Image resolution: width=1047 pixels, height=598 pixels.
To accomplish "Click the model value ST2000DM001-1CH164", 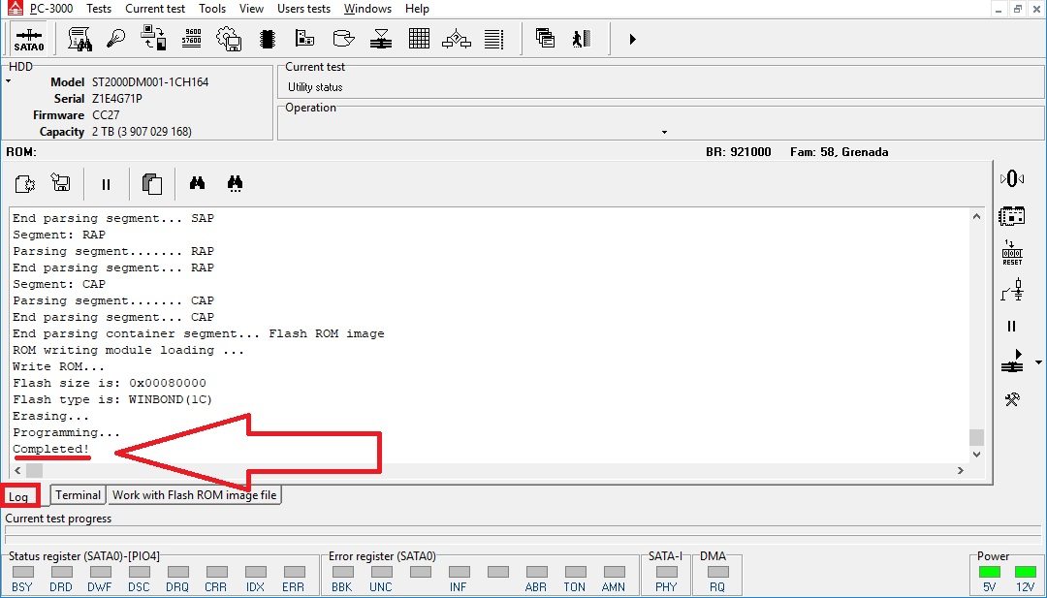I will [x=150, y=82].
